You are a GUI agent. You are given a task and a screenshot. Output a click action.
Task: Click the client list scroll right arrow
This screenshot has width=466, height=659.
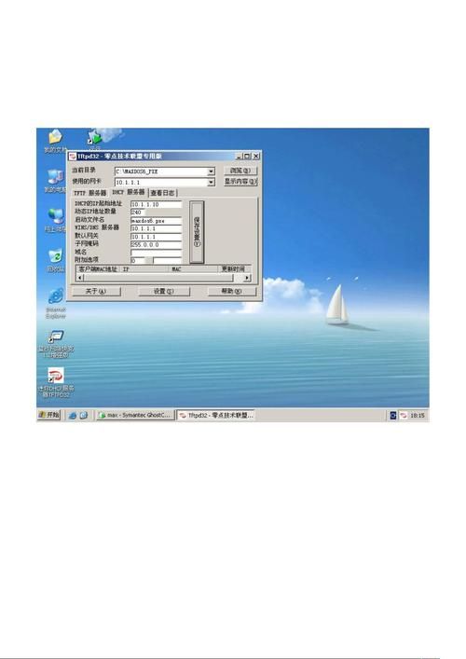click(x=247, y=278)
